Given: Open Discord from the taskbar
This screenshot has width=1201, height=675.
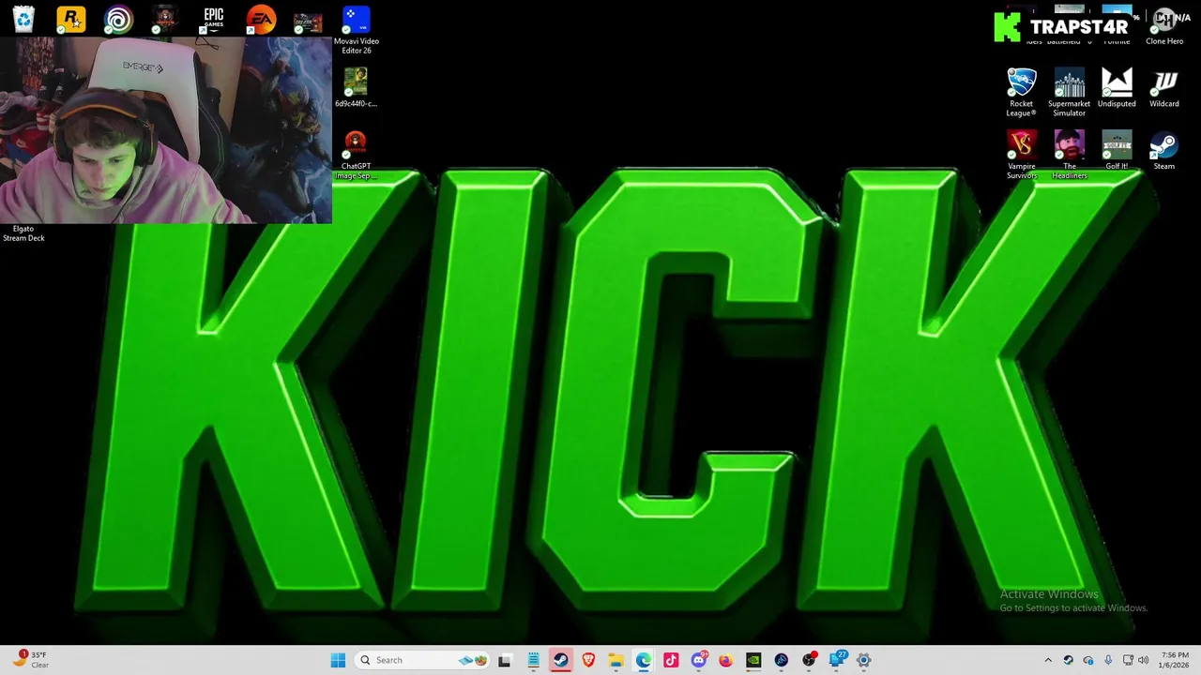Looking at the screenshot, I should (x=698, y=660).
